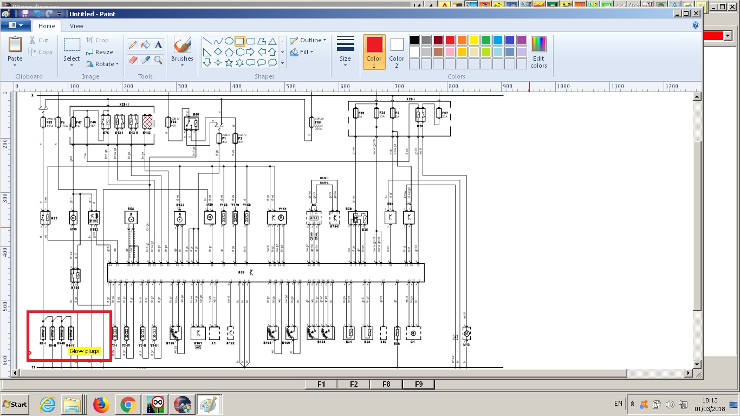Image resolution: width=740 pixels, height=416 pixels.
Task: Open the Rotate dropdown
Action: (102, 64)
